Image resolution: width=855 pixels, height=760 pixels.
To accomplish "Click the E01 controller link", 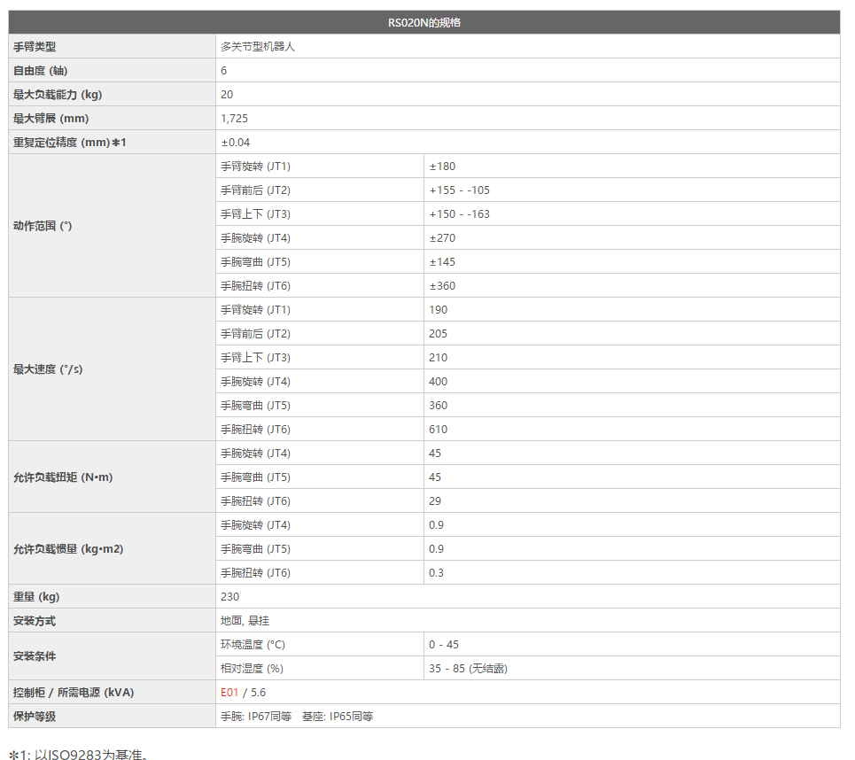I will (x=229, y=692).
